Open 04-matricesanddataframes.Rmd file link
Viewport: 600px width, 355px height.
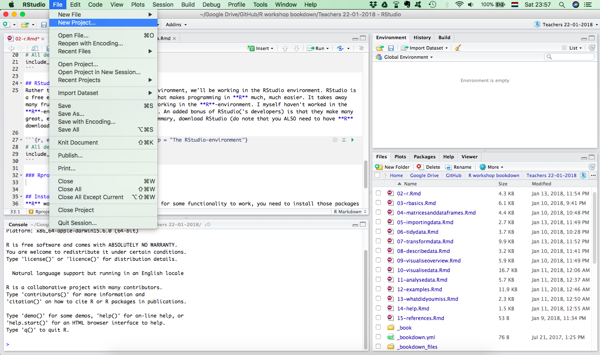tap(436, 212)
